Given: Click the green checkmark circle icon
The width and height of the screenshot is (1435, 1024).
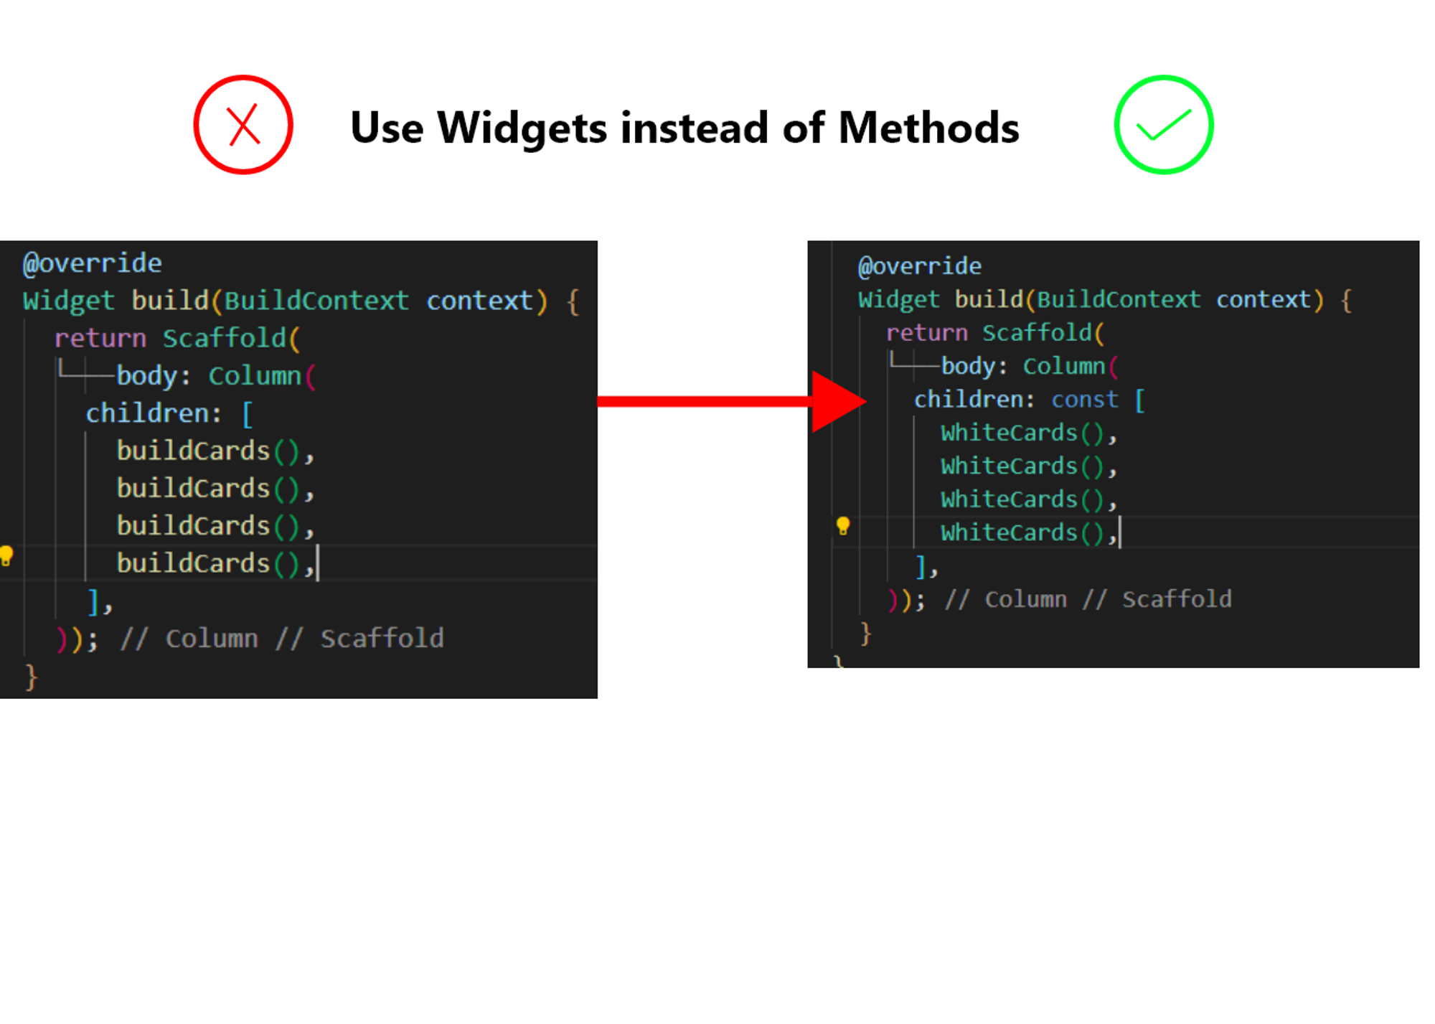Looking at the screenshot, I should pyautogui.click(x=1164, y=125).
